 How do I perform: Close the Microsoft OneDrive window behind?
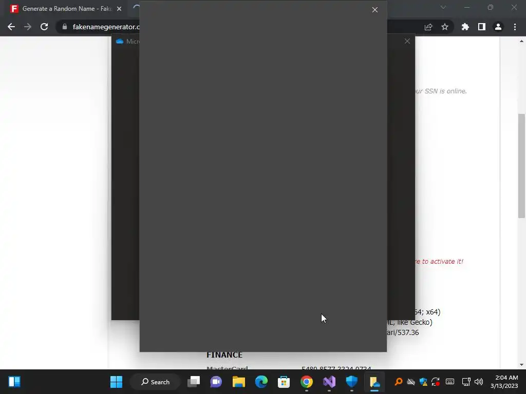point(407,41)
